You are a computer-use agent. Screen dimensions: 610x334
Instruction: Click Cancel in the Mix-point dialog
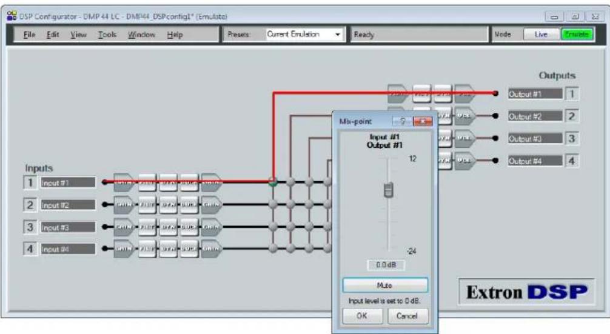(407, 316)
